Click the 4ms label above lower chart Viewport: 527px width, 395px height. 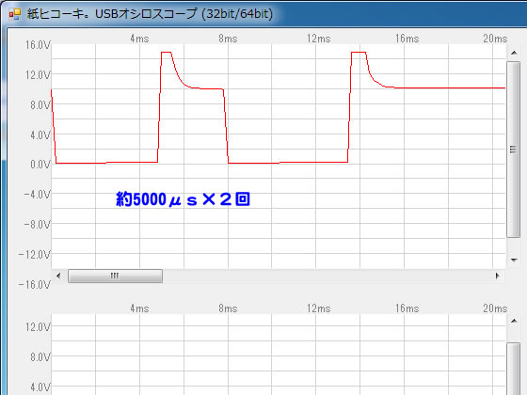(139, 308)
